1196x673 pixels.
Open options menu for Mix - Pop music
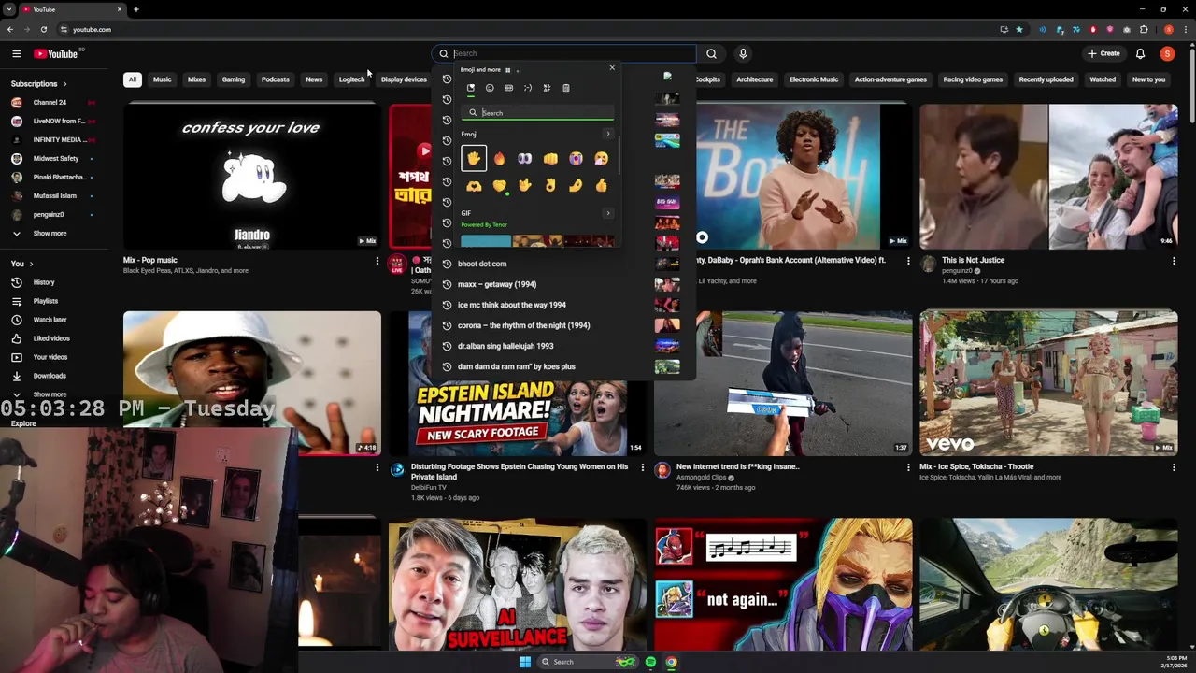click(x=377, y=261)
